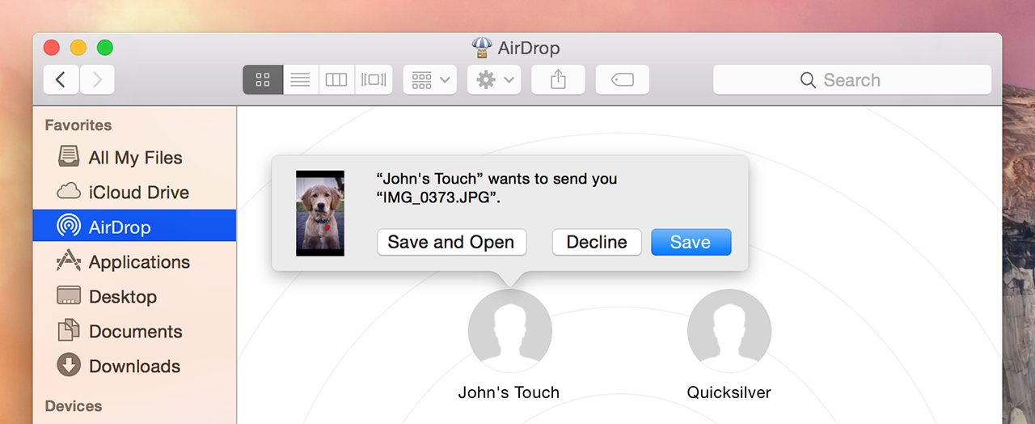Open Downloads folder in sidebar
The width and height of the screenshot is (1035, 424).
134,367
